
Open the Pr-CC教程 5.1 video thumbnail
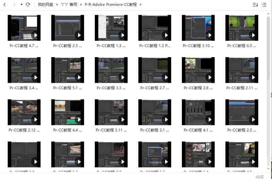click(67, 70)
